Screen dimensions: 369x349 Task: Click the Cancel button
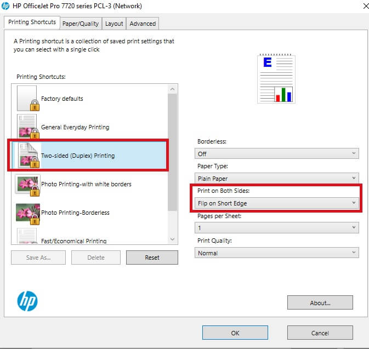coord(320,333)
